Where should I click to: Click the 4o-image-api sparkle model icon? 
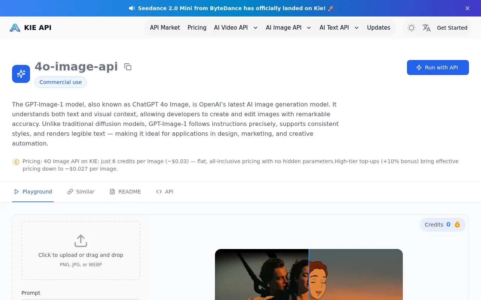pyautogui.click(x=21, y=74)
